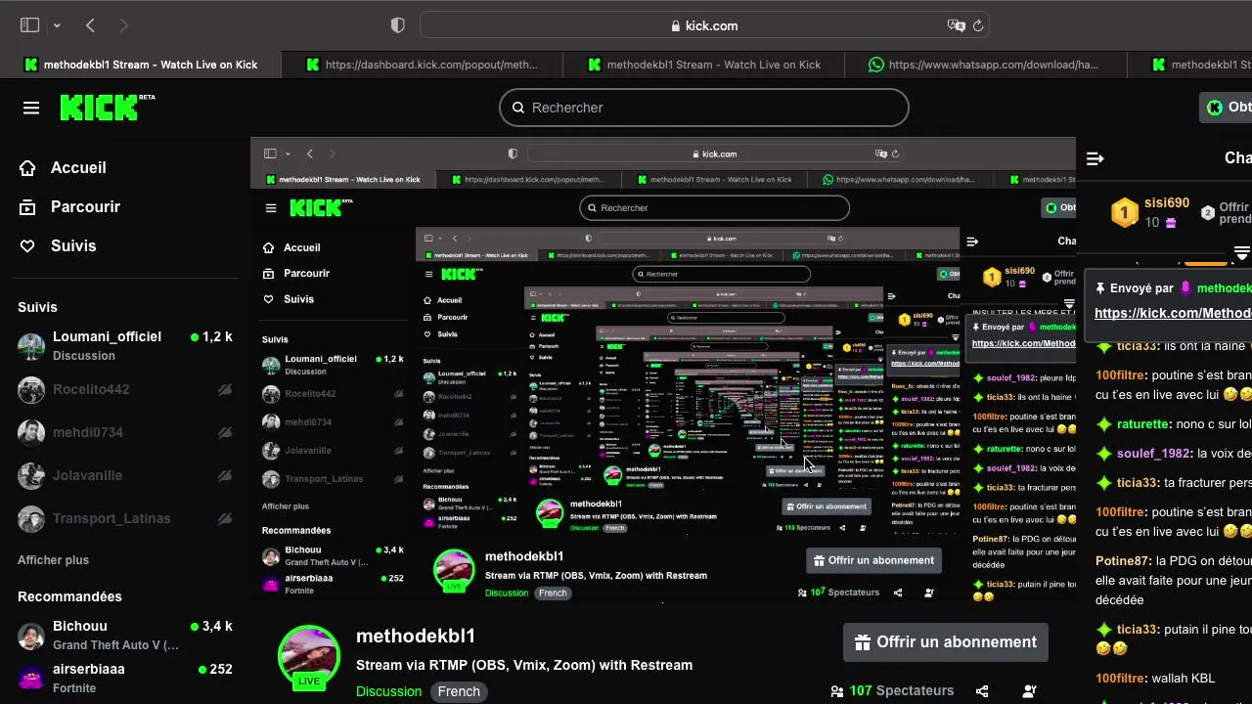
Task: Click the offline icon beside mehdi0734 in the outermost sidebar
Action: (x=225, y=432)
